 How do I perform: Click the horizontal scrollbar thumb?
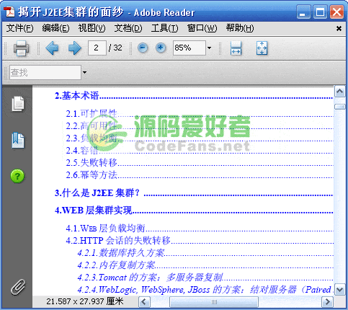click(214, 301)
